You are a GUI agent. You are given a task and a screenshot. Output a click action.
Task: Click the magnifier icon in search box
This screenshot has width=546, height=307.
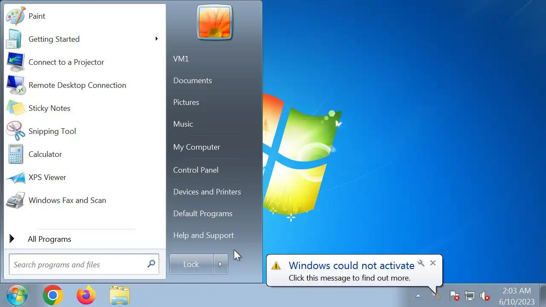pyautogui.click(x=151, y=264)
